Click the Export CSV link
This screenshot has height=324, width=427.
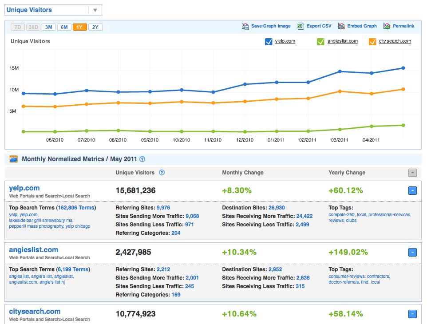pyautogui.click(x=319, y=26)
